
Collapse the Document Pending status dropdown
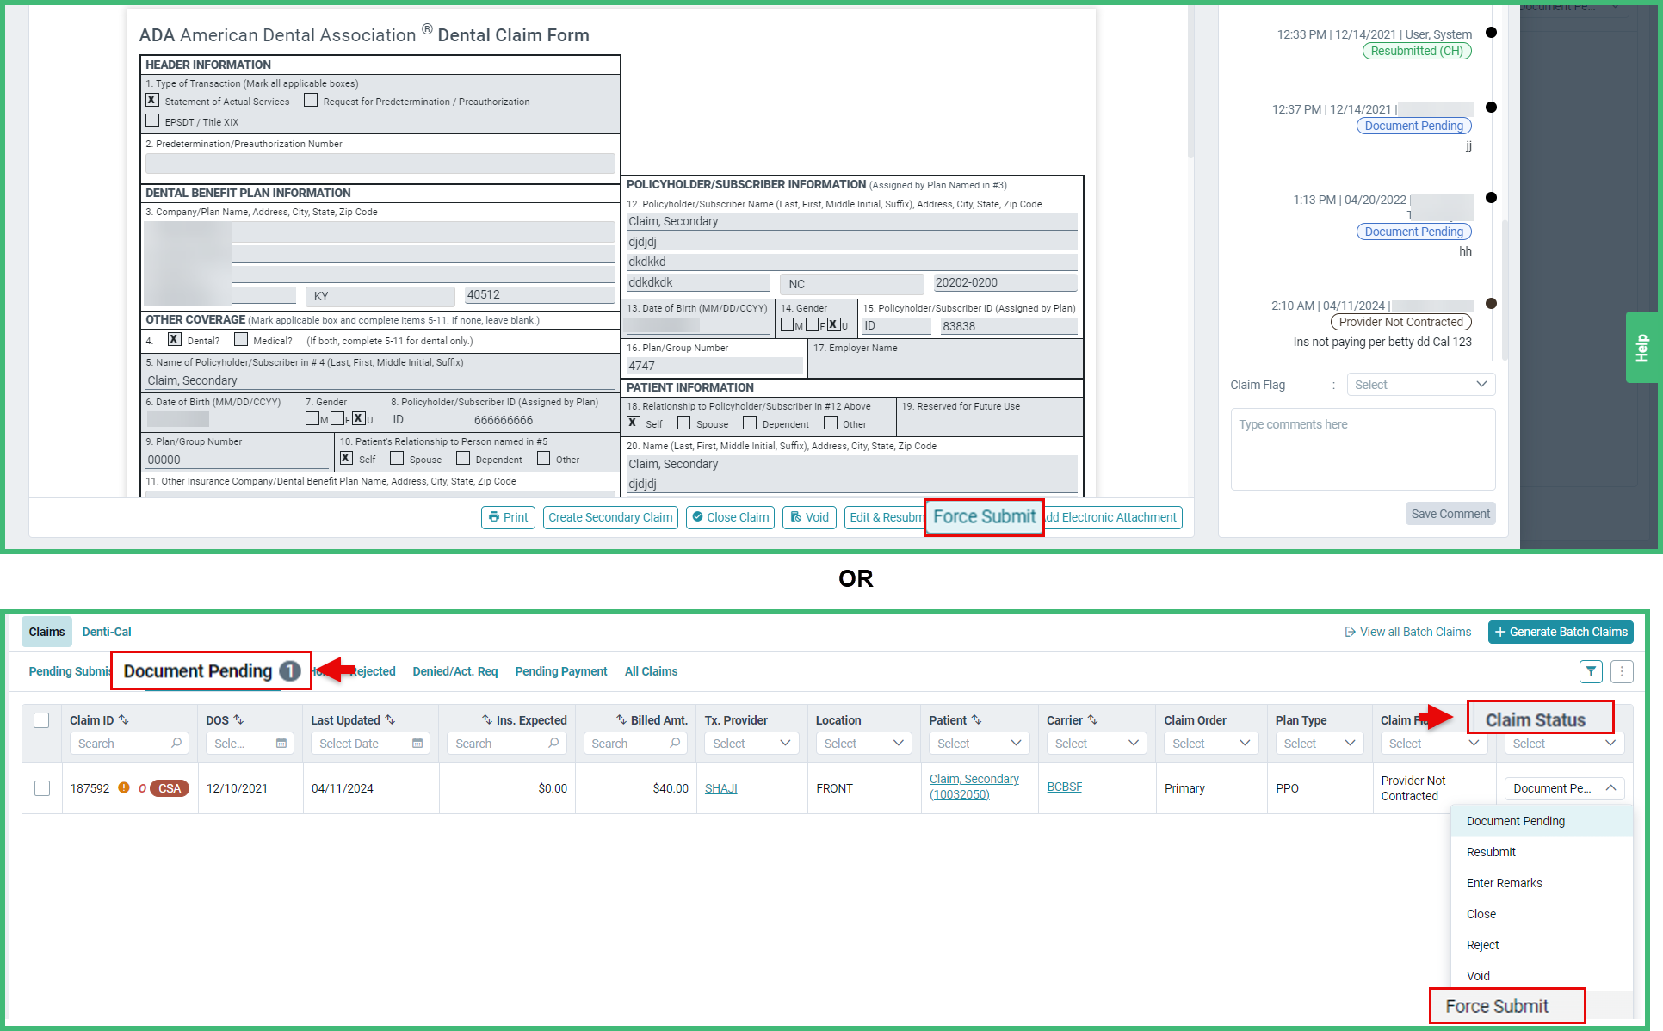1610,787
